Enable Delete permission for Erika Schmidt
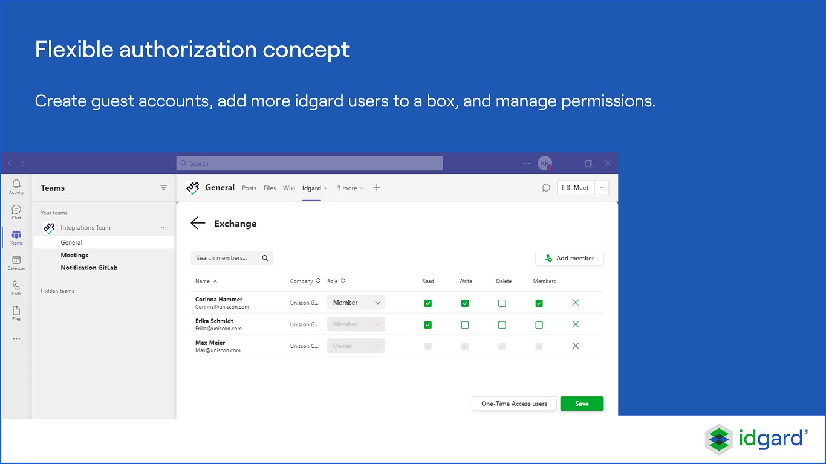 click(502, 325)
